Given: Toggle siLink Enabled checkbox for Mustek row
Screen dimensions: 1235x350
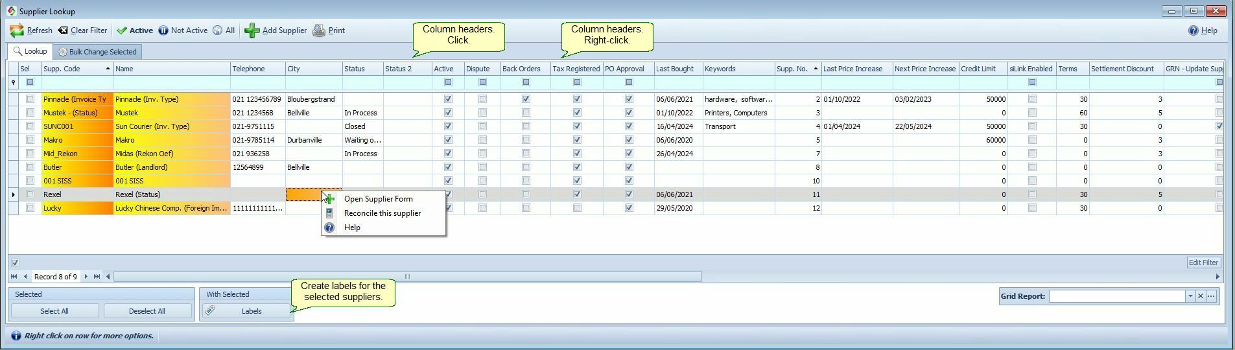Looking at the screenshot, I should pyautogui.click(x=1033, y=113).
